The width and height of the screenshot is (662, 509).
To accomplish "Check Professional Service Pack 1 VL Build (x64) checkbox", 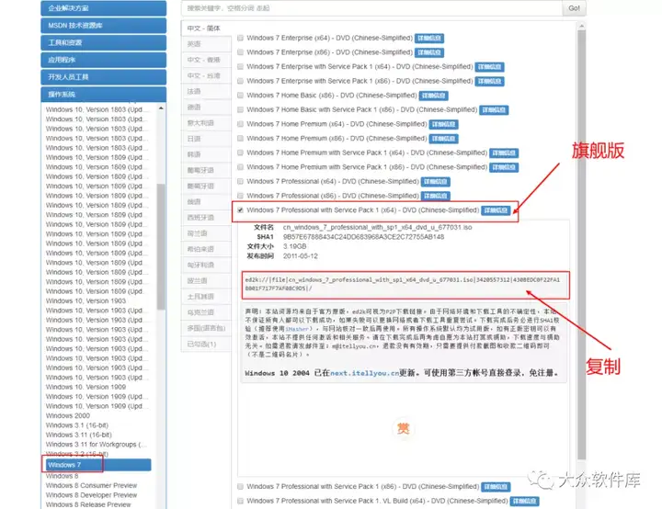I will click(x=240, y=501).
